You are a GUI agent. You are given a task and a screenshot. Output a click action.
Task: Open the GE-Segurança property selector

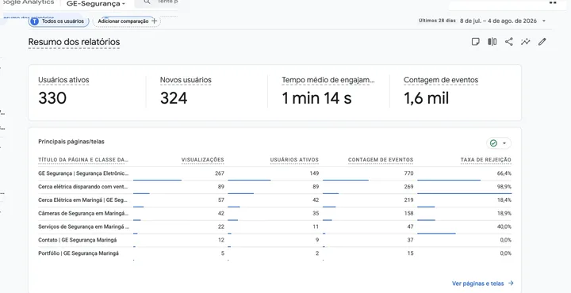96,4
